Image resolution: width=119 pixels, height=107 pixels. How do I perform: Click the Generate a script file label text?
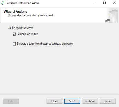(x=45, y=44)
